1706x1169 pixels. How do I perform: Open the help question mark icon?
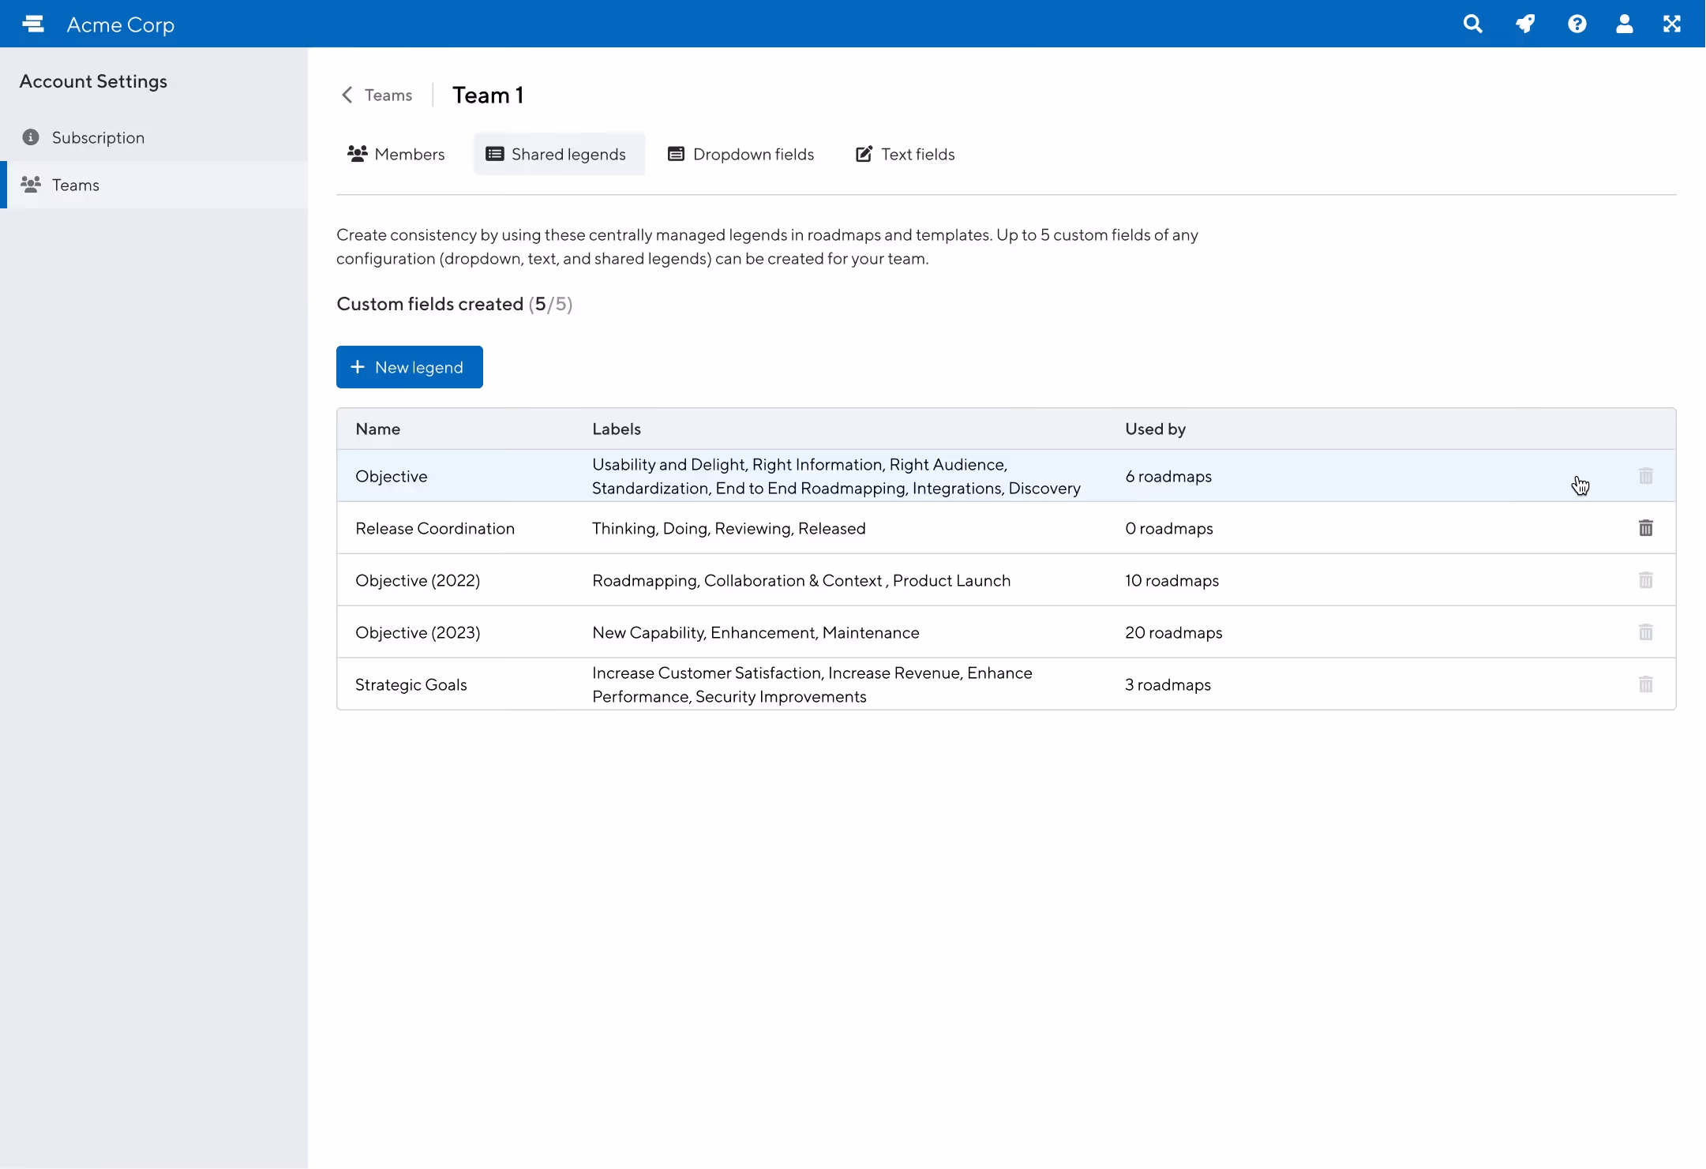coord(1577,24)
